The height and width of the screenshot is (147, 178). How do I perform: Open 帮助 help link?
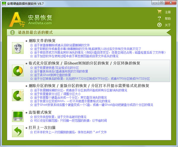168,19
